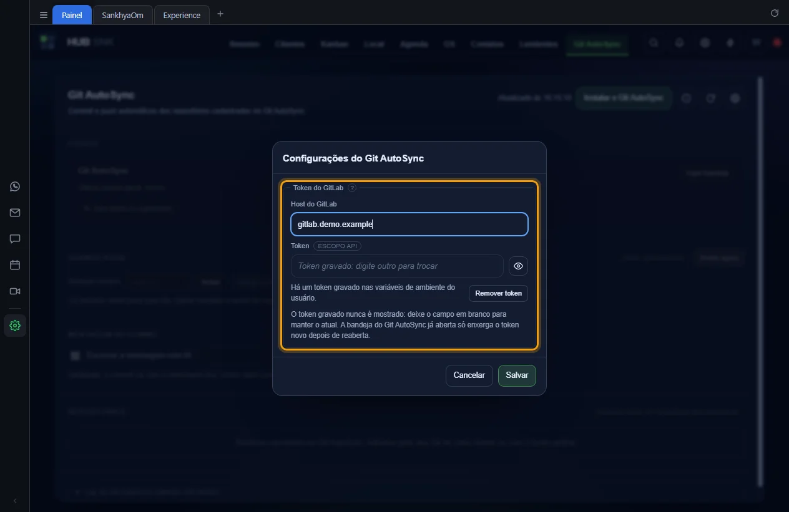
Task: Click the Configurações do Git AutoSync title
Action: click(353, 158)
